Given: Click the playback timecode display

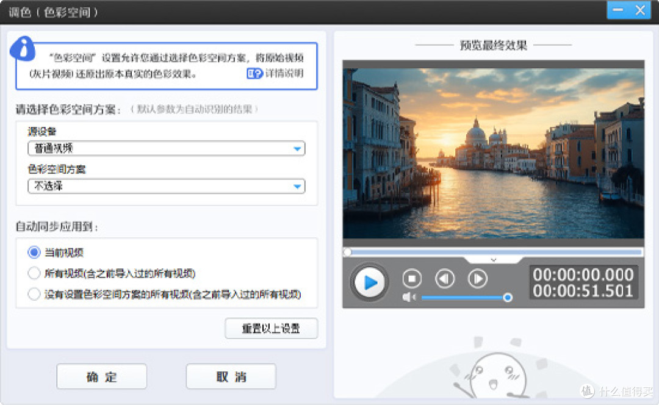Looking at the screenshot, I should 583,283.
